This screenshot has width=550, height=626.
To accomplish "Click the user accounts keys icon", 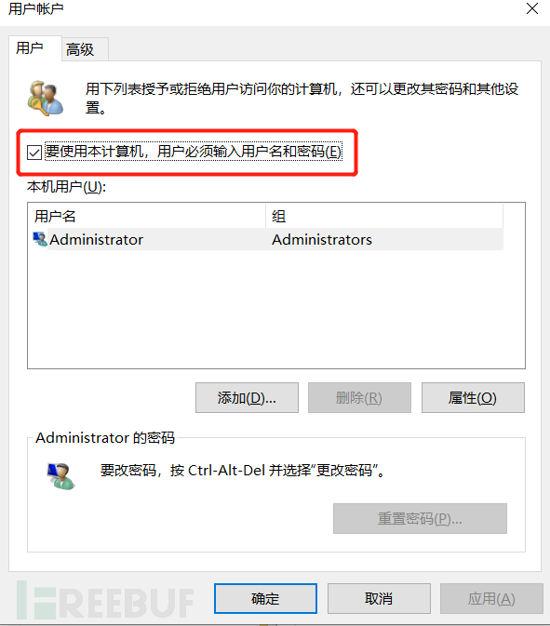I will click(x=45, y=99).
